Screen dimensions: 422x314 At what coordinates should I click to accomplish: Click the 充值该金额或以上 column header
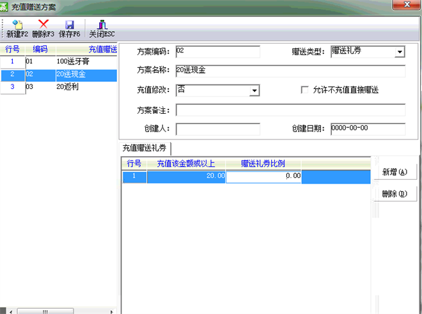click(186, 164)
